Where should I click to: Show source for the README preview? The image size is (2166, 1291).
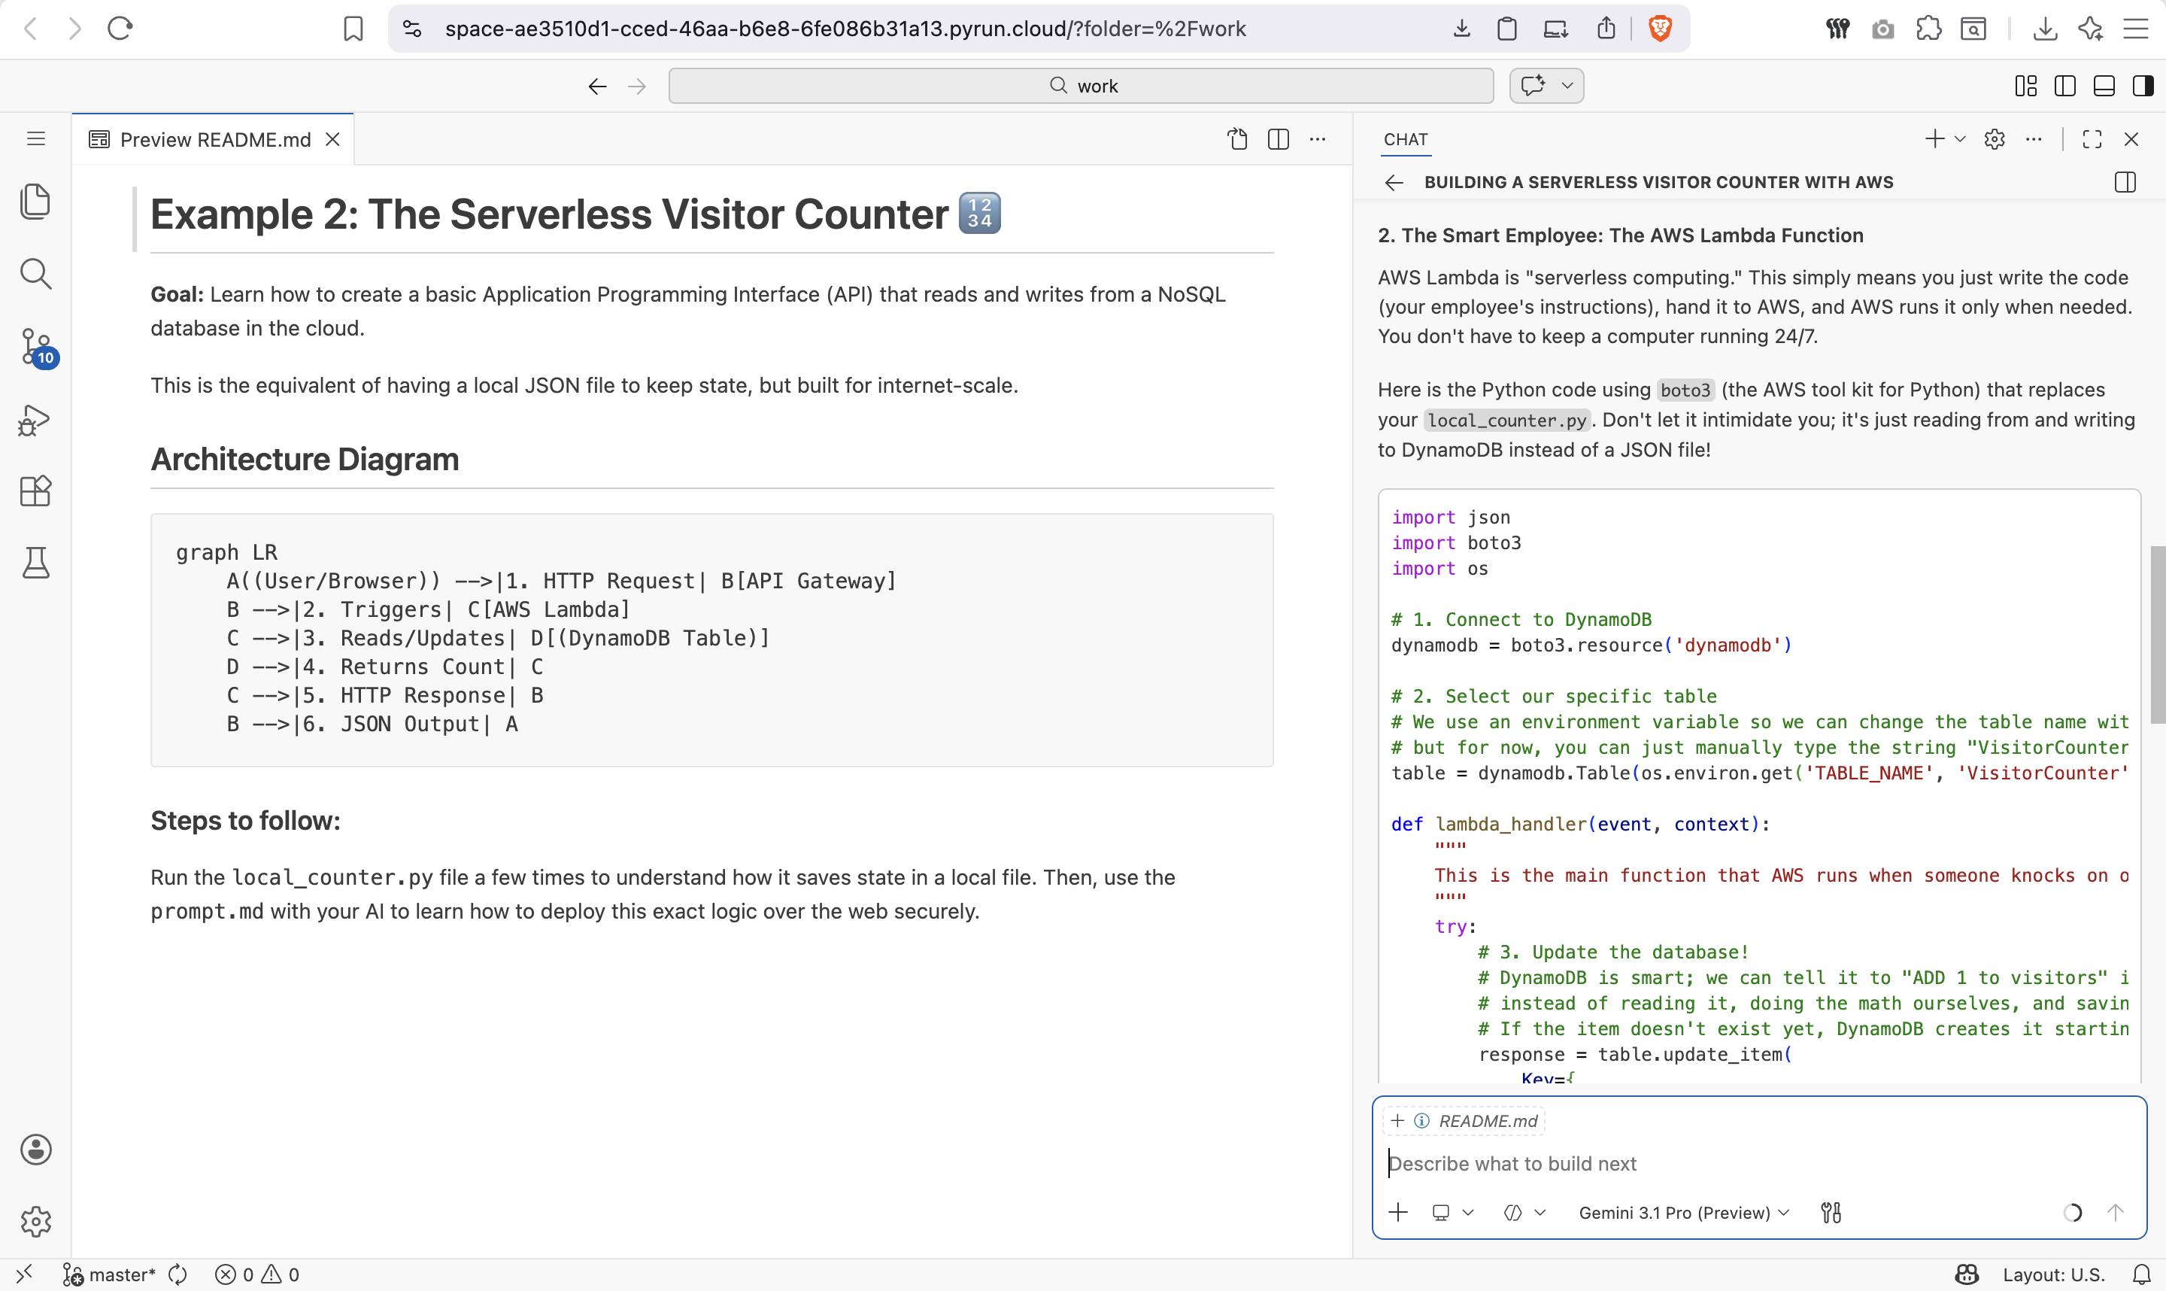pos(1237,139)
